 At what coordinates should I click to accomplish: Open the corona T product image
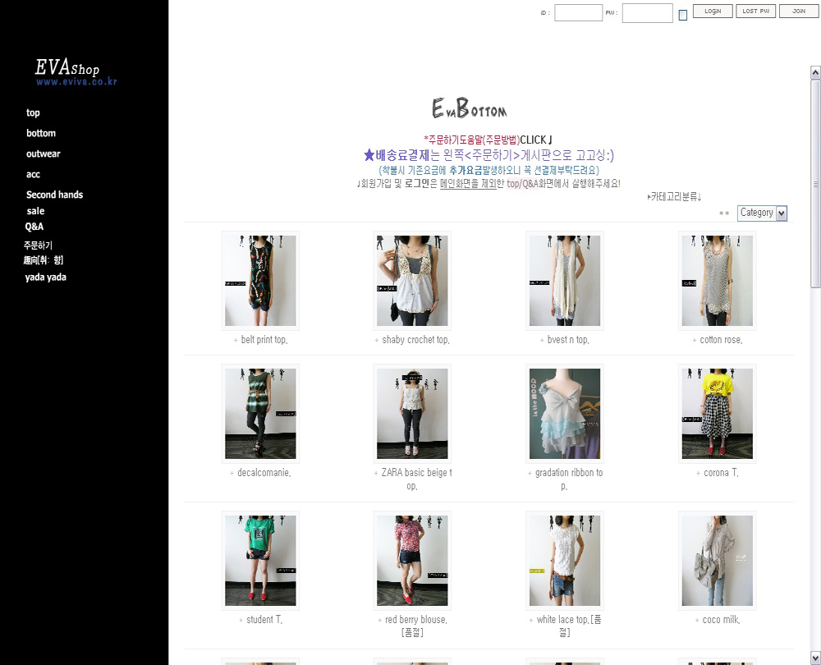coord(717,414)
